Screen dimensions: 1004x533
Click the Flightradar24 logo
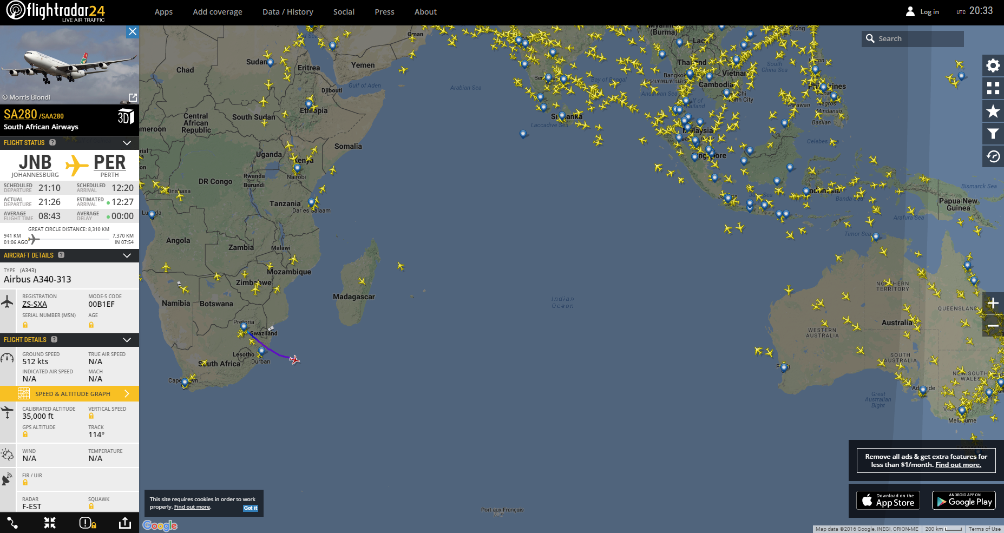tap(55, 12)
